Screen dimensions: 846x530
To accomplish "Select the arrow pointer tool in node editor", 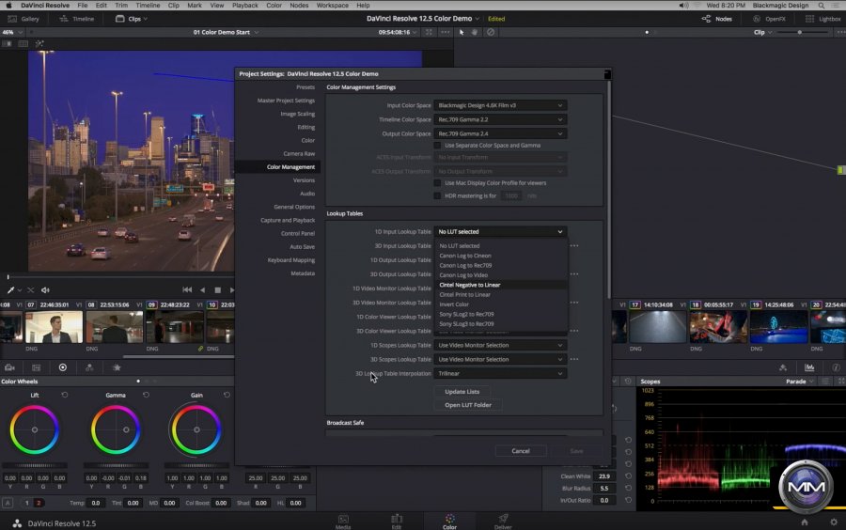I will 462,32.
